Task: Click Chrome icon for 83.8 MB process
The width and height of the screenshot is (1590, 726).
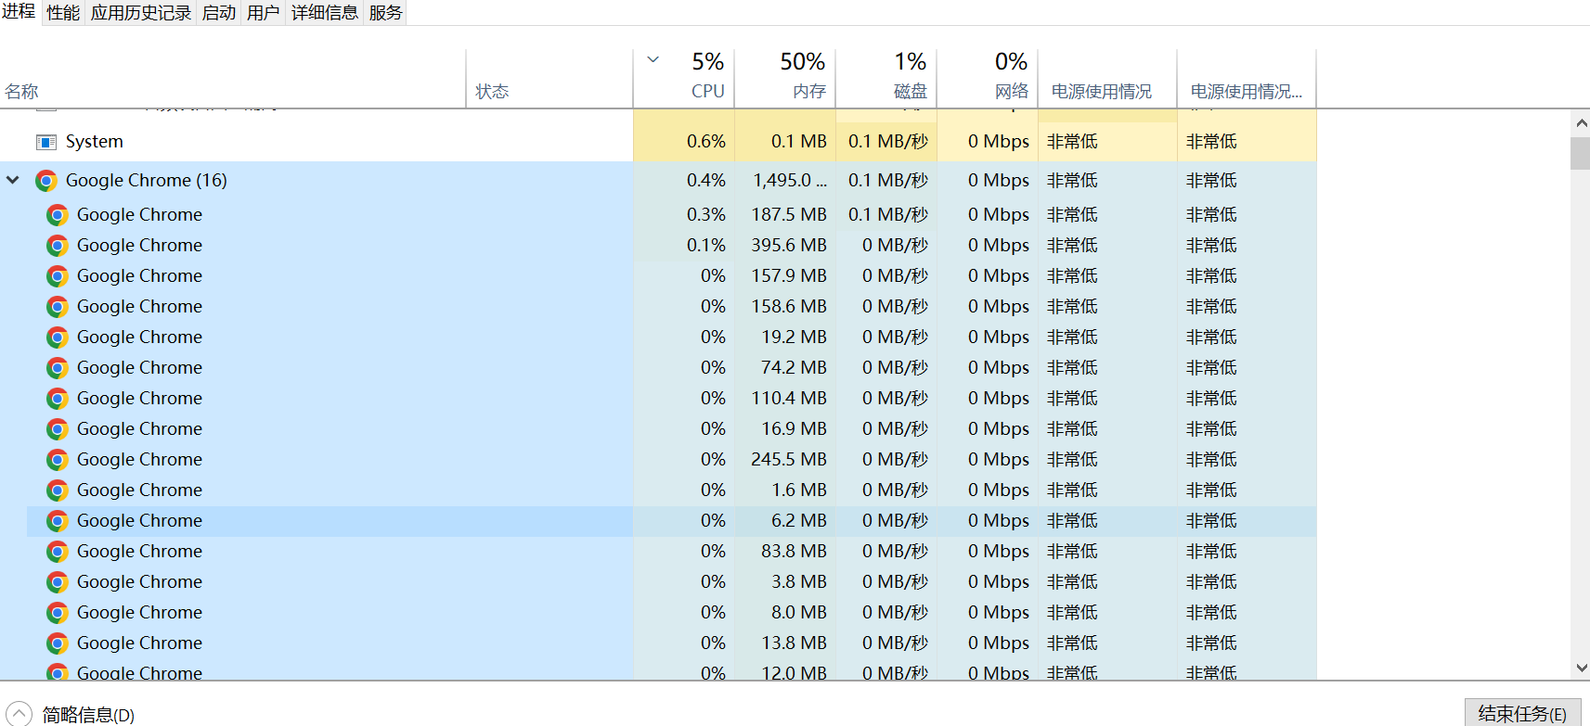Action: point(58,552)
